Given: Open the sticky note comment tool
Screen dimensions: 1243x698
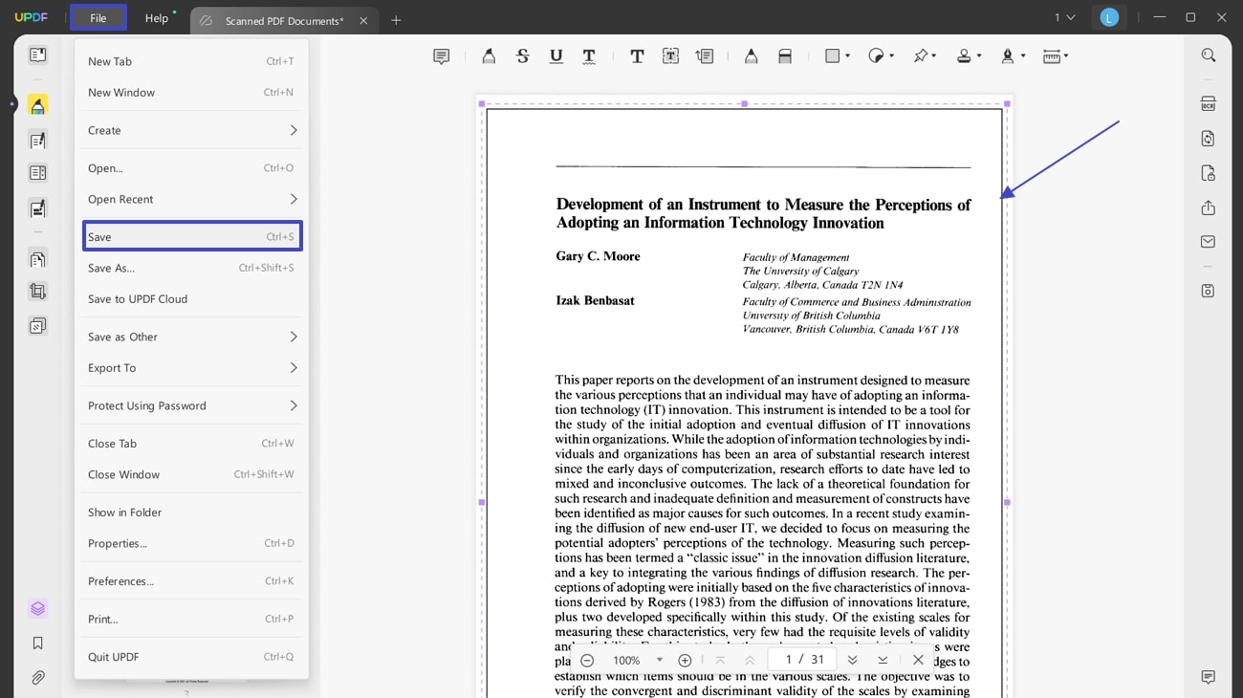Looking at the screenshot, I should pos(441,55).
